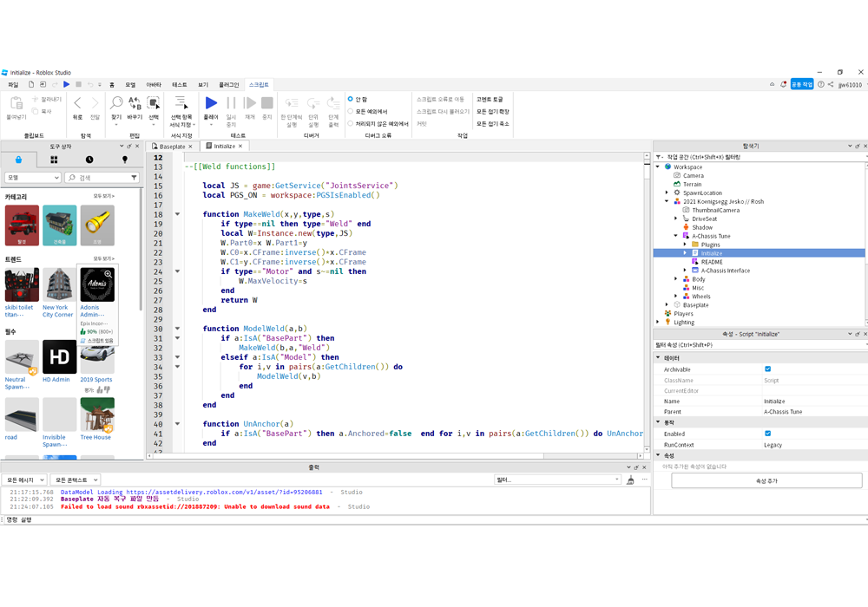Open the Toolbox 모델 category dropdown
The width and height of the screenshot is (868, 607).
pos(33,178)
